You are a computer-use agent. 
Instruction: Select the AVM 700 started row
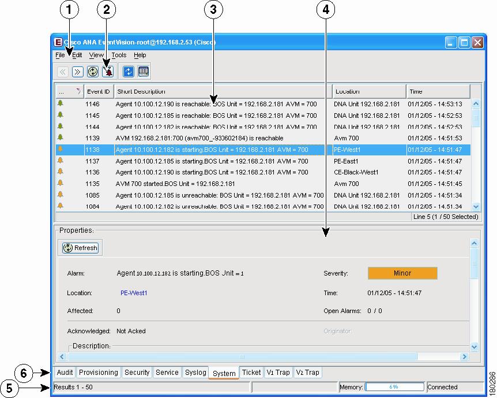(x=263, y=184)
